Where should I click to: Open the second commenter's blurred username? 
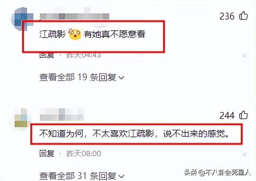62,115
